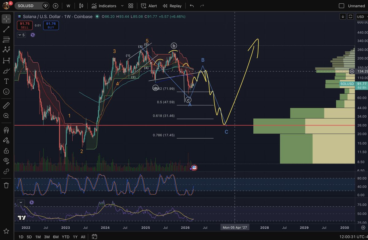Click the 91.75 SELL button

pyautogui.click(x=25, y=25)
